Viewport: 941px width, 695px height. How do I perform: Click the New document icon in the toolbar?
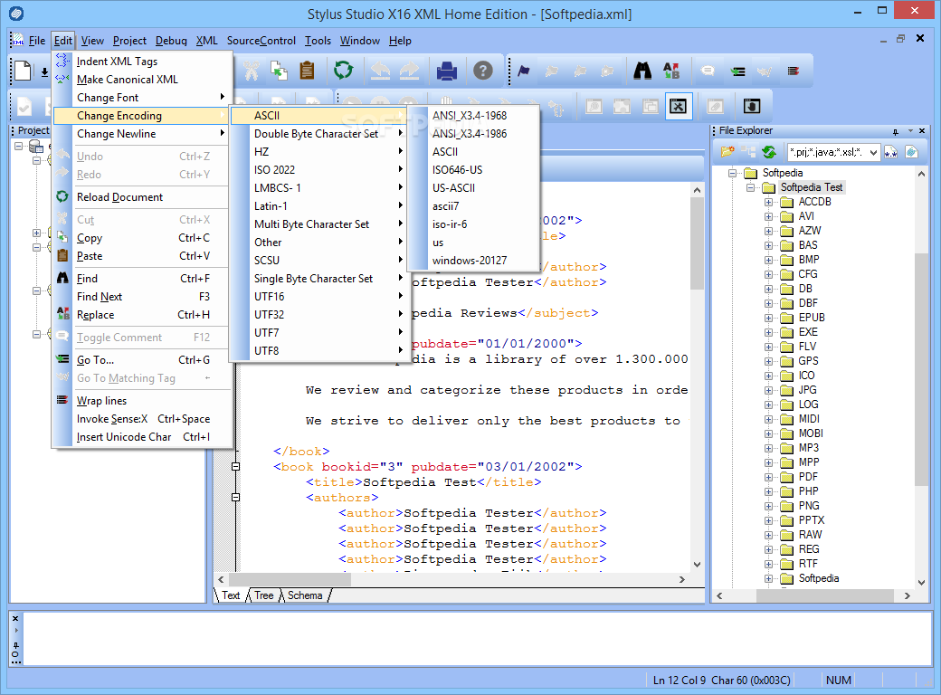(24, 71)
